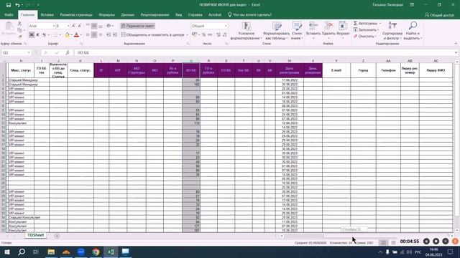Open the orientation angle text menu

tap(110, 26)
